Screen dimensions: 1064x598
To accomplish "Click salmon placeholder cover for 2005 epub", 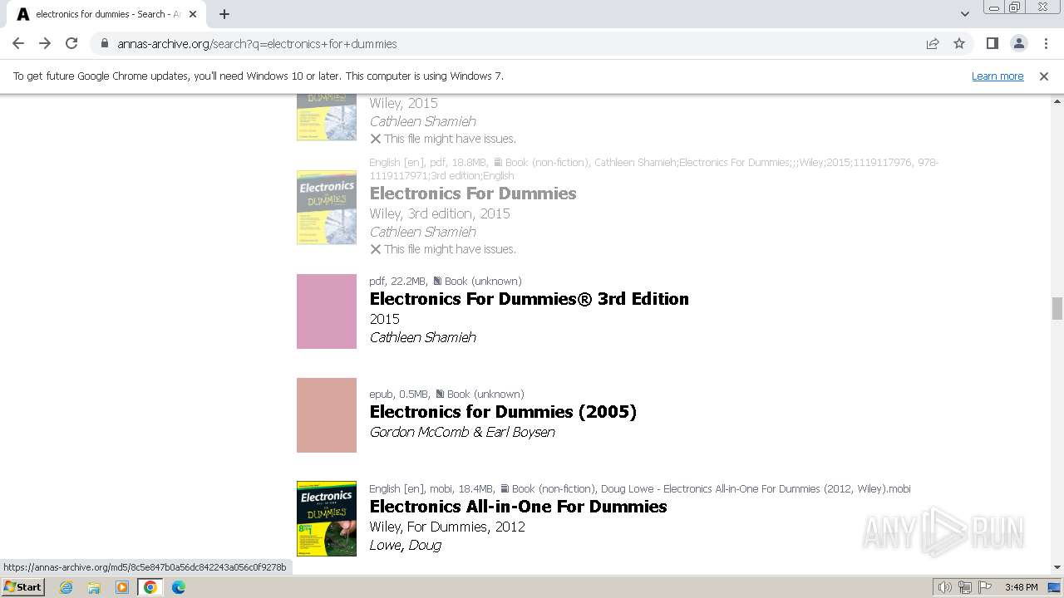I will (x=327, y=415).
